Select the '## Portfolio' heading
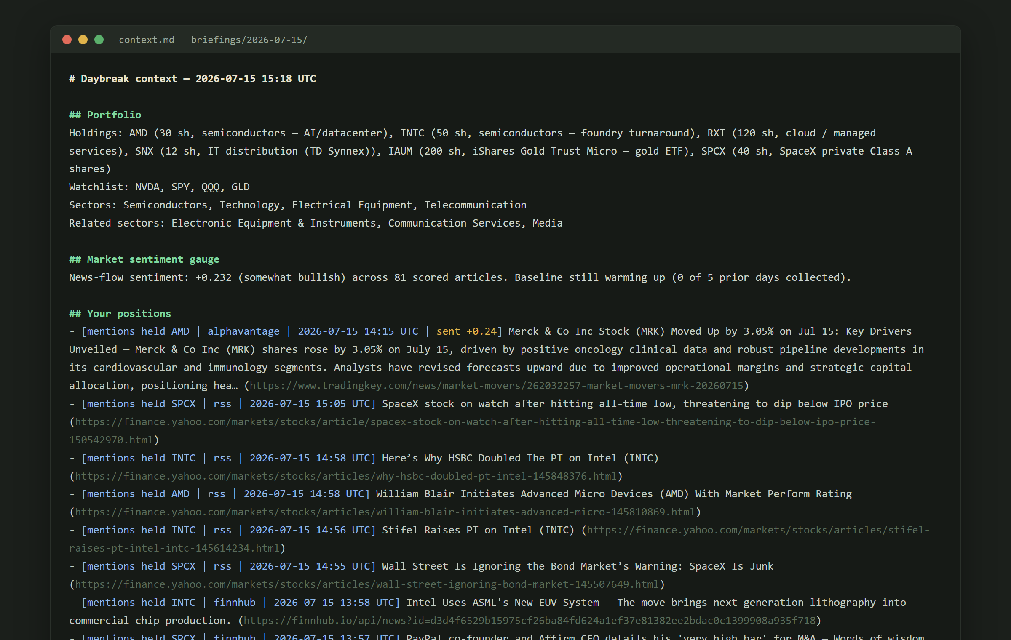The height and width of the screenshot is (640, 1011). [x=105, y=115]
